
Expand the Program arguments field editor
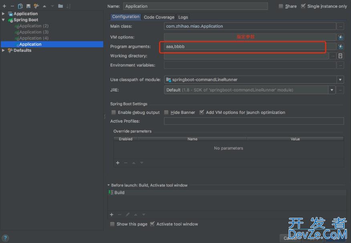coord(341,47)
